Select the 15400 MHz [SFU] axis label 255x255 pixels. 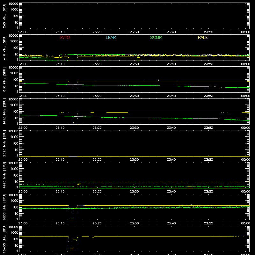point(4,239)
